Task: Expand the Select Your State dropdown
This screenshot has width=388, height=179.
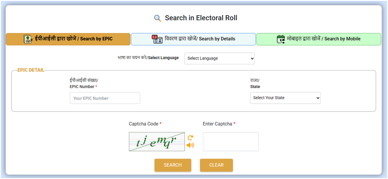Action: pos(285,98)
